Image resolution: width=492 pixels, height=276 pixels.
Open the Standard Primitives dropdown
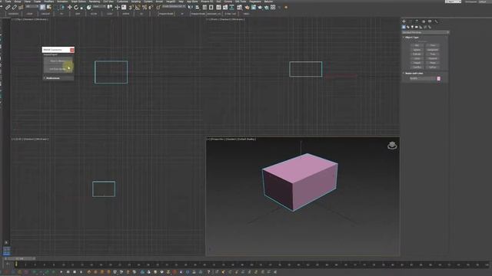click(x=425, y=32)
